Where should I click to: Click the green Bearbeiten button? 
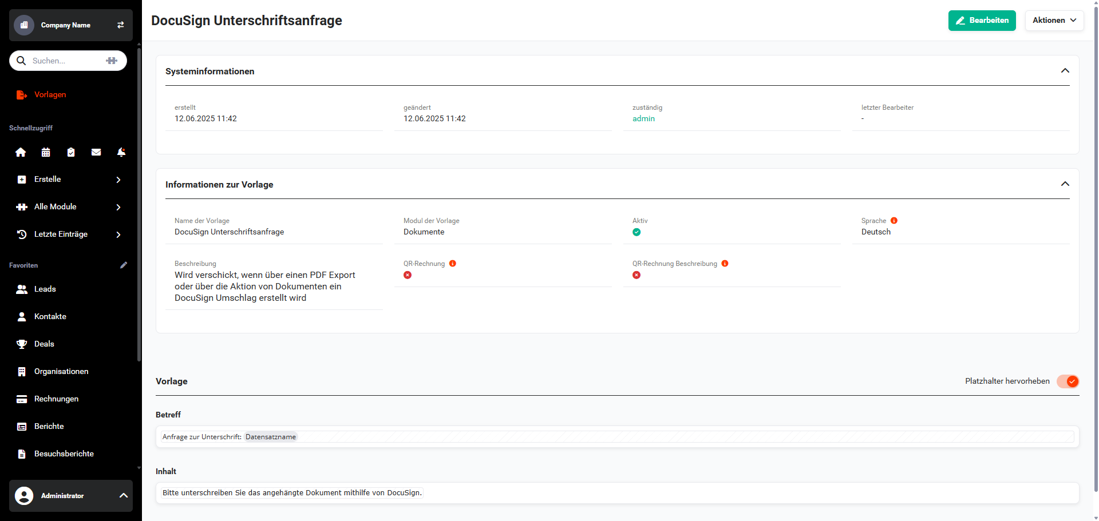tap(982, 21)
